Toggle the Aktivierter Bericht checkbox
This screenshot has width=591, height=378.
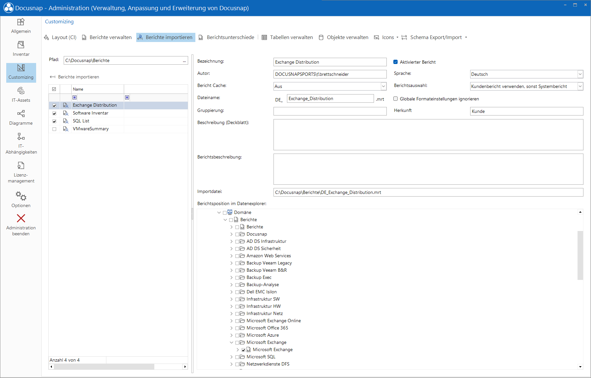(396, 62)
